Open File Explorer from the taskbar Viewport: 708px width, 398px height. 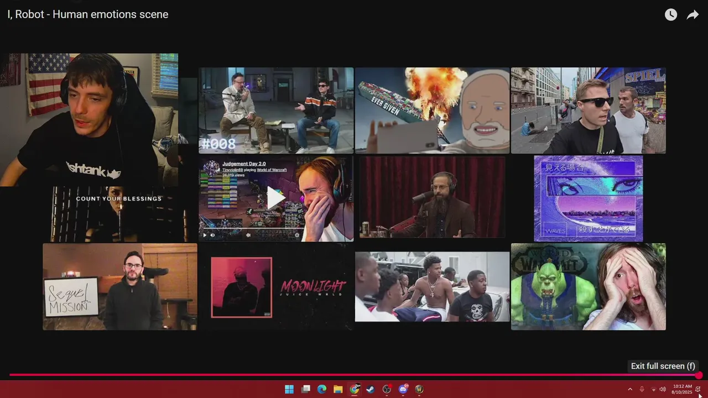tap(338, 389)
